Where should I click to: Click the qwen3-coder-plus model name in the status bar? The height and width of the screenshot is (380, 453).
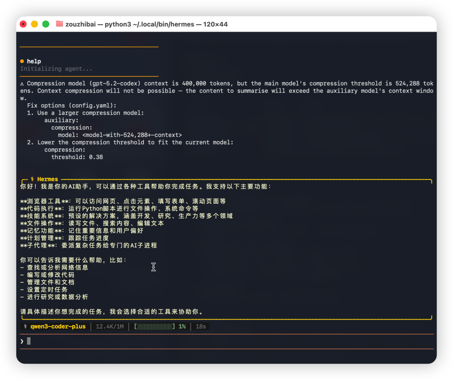(58, 326)
